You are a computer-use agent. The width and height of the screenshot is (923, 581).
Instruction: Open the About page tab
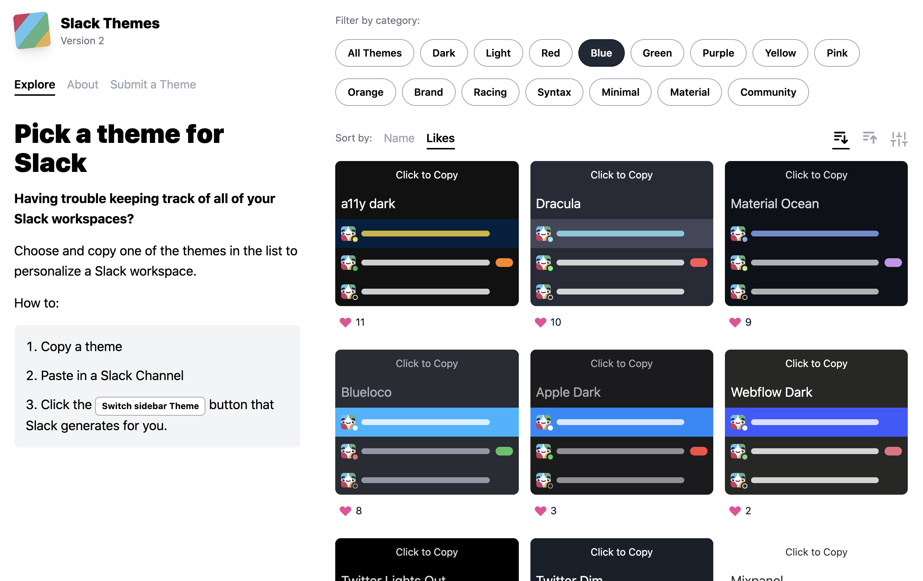pyautogui.click(x=82, y=84)
